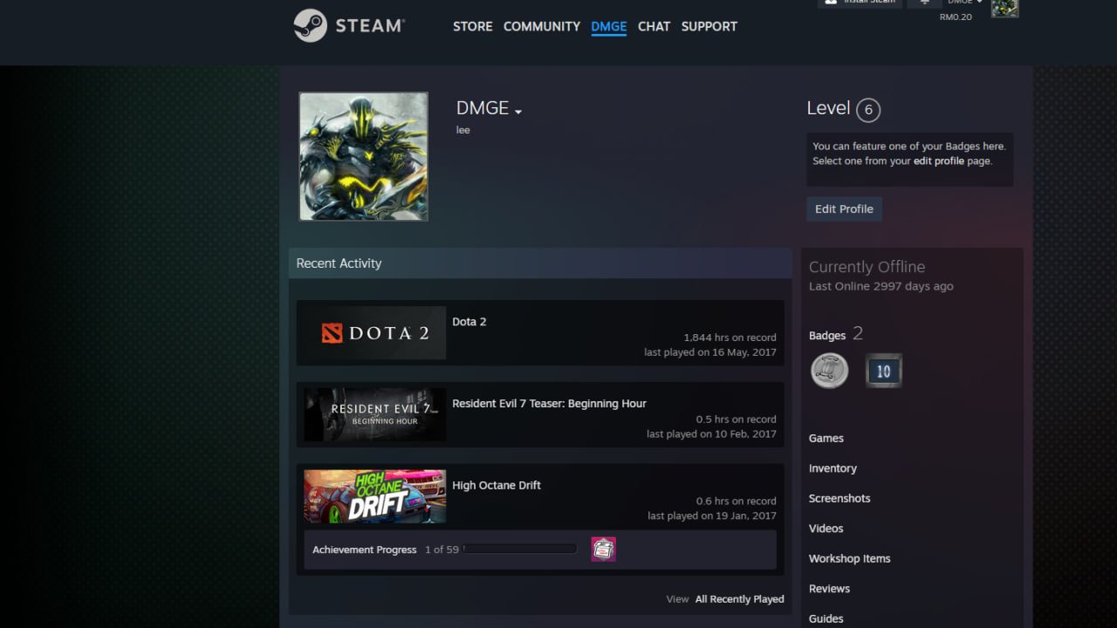Open the COMMUNITY menu
Image resolution: width=1117 pixels, height=628 pixels.
click(542, 26)
